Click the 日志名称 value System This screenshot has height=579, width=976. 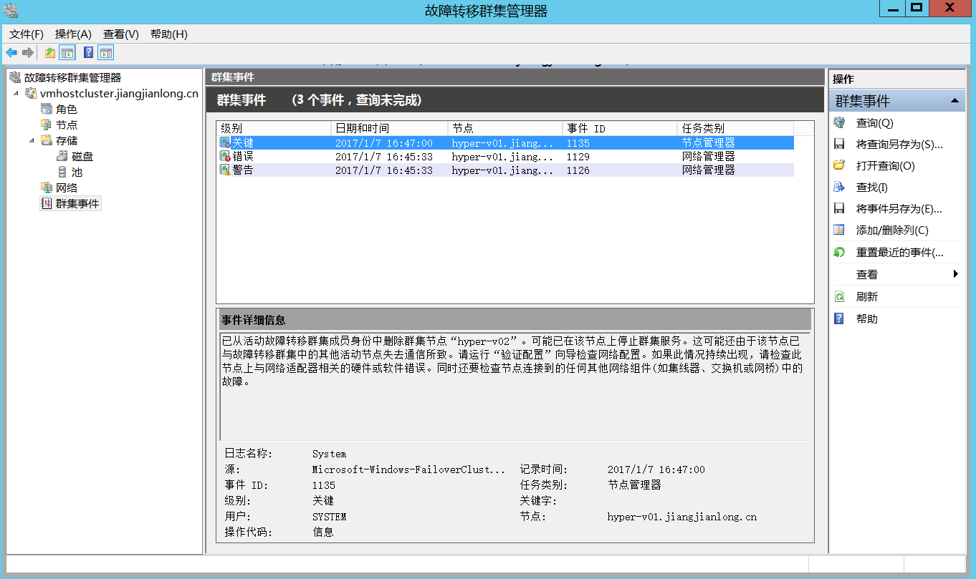pos(329,454)
